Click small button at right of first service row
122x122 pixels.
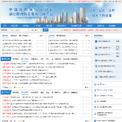118,41
